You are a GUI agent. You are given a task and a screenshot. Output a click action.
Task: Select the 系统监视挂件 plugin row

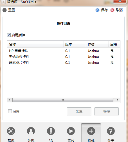point(64,57)
